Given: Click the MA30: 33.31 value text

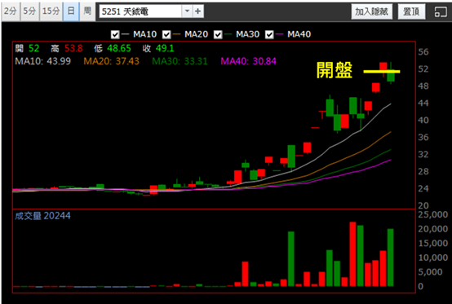Looking at the screenshot, I should 179,61.
